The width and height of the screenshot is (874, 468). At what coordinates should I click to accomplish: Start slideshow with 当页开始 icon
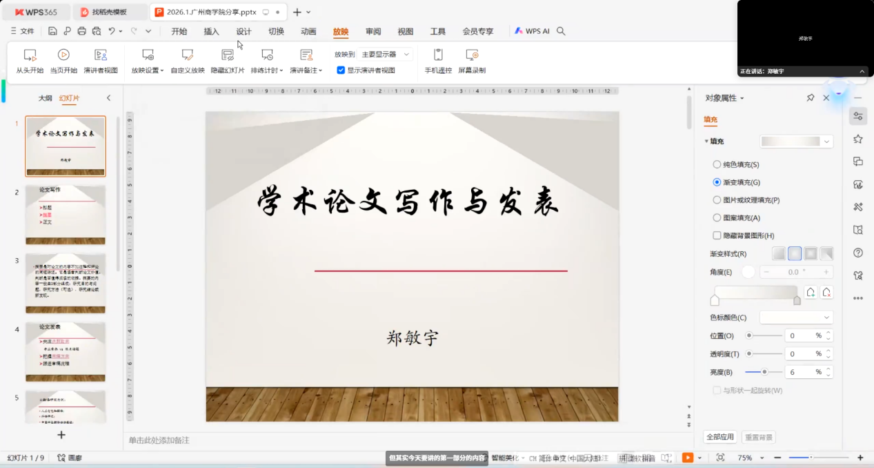tap(63, 55)
